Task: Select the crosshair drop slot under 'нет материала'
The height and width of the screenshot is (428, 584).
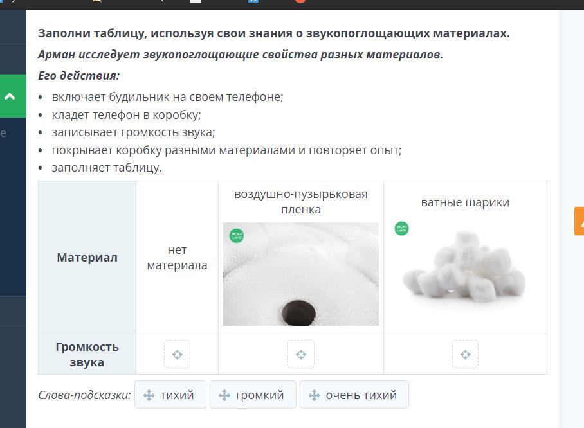Action: [x=178, y=354]
